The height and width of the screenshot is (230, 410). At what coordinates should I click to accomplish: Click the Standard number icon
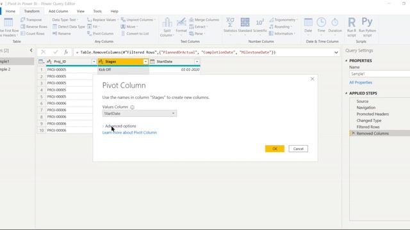245,22
